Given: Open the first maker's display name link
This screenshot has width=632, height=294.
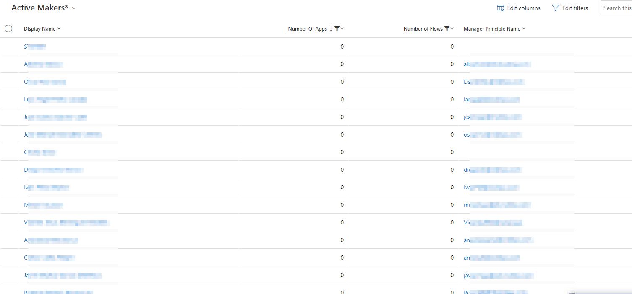Looking at the screenshot, I should (x=35, y=46).
